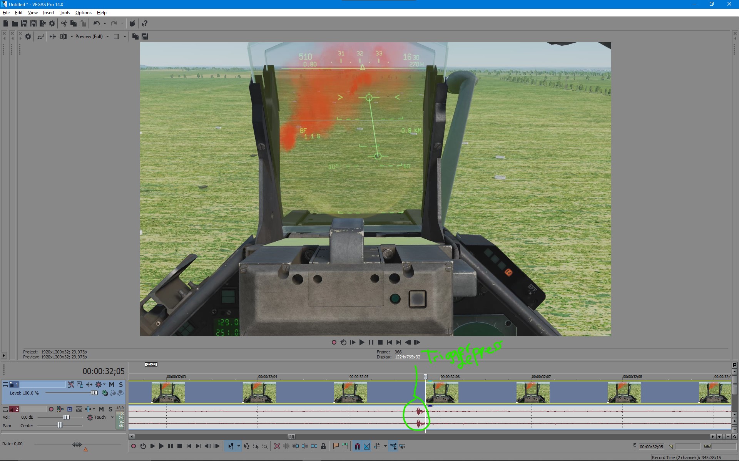Image resolution: width=739 pixels, height=461 pixels.
Task: Create a new project with toolbar icon
Action: pos(6,23)
